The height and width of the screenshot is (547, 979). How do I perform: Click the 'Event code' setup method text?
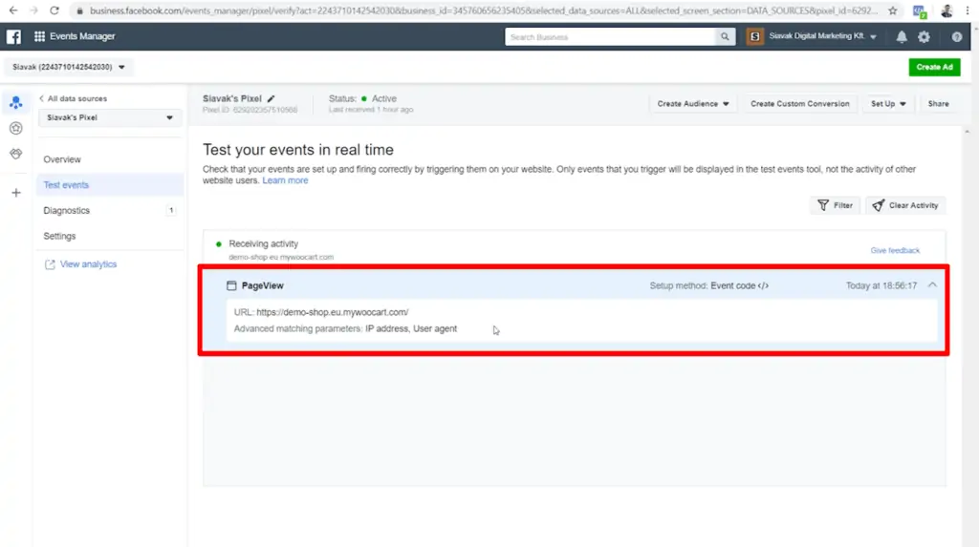pos(739,285)
